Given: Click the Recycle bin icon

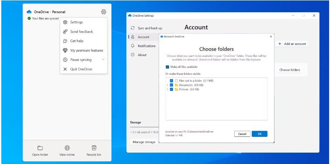Looking at the screenshot, I should point(94,148).
